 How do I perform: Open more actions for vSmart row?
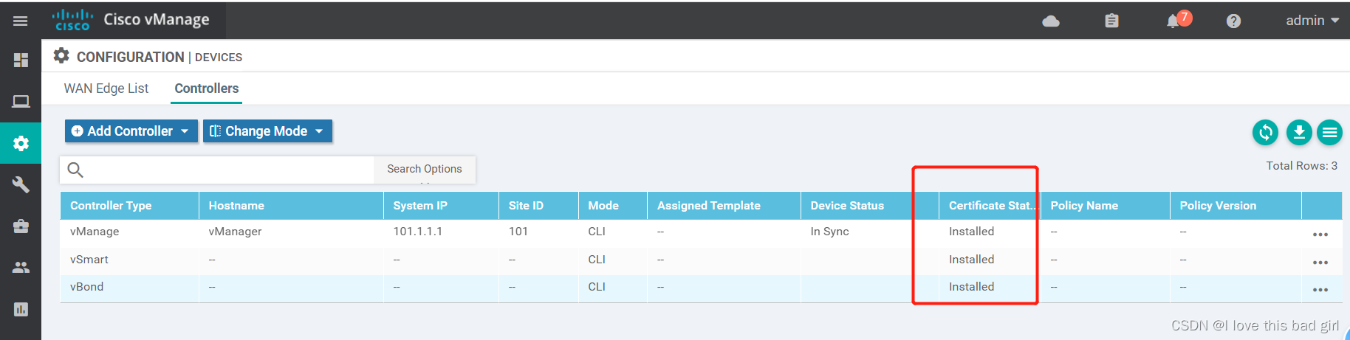pos(1320,263)
